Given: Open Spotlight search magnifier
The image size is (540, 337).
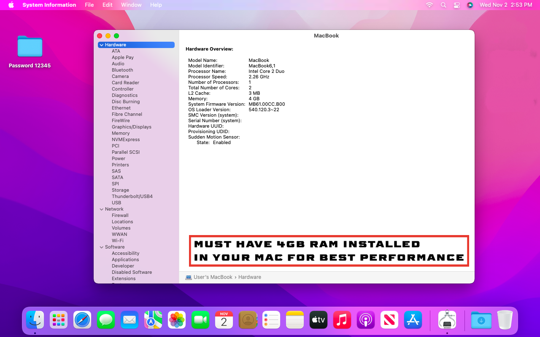Looking at the screenshot, I should (x=443, y=5).
